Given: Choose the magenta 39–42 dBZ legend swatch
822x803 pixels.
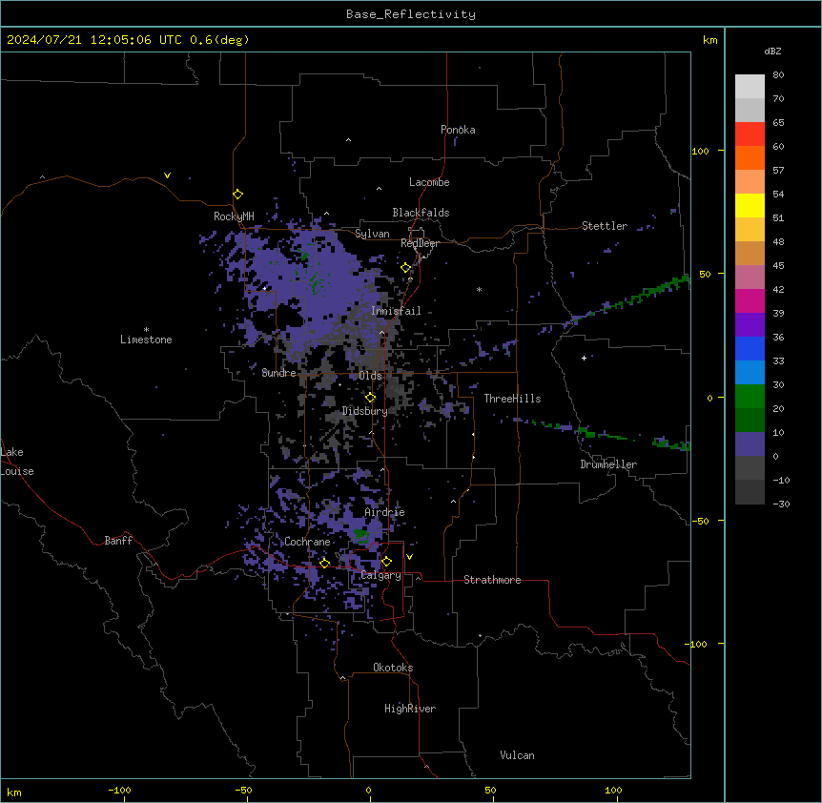Looking at the screenshot, I should pyautogui.click(x=750, y=300).
